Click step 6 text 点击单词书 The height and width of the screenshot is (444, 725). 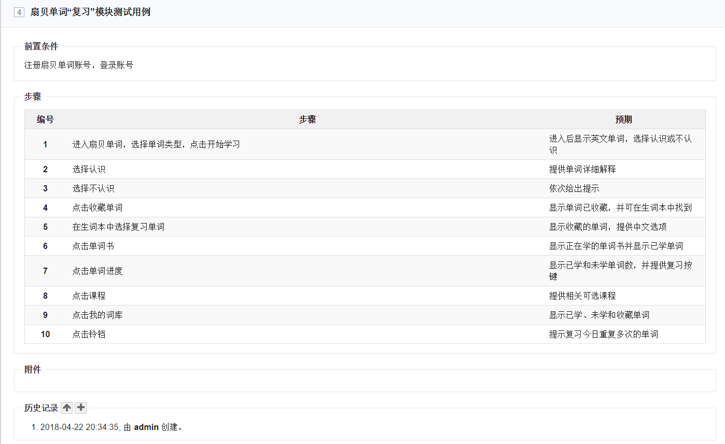[93, 246]
